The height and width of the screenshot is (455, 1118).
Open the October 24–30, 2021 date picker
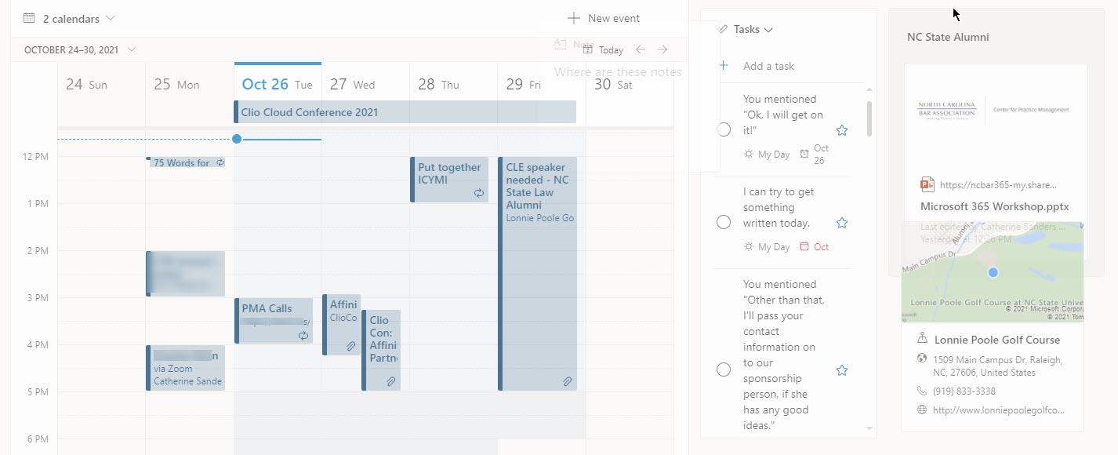point(79,49)
